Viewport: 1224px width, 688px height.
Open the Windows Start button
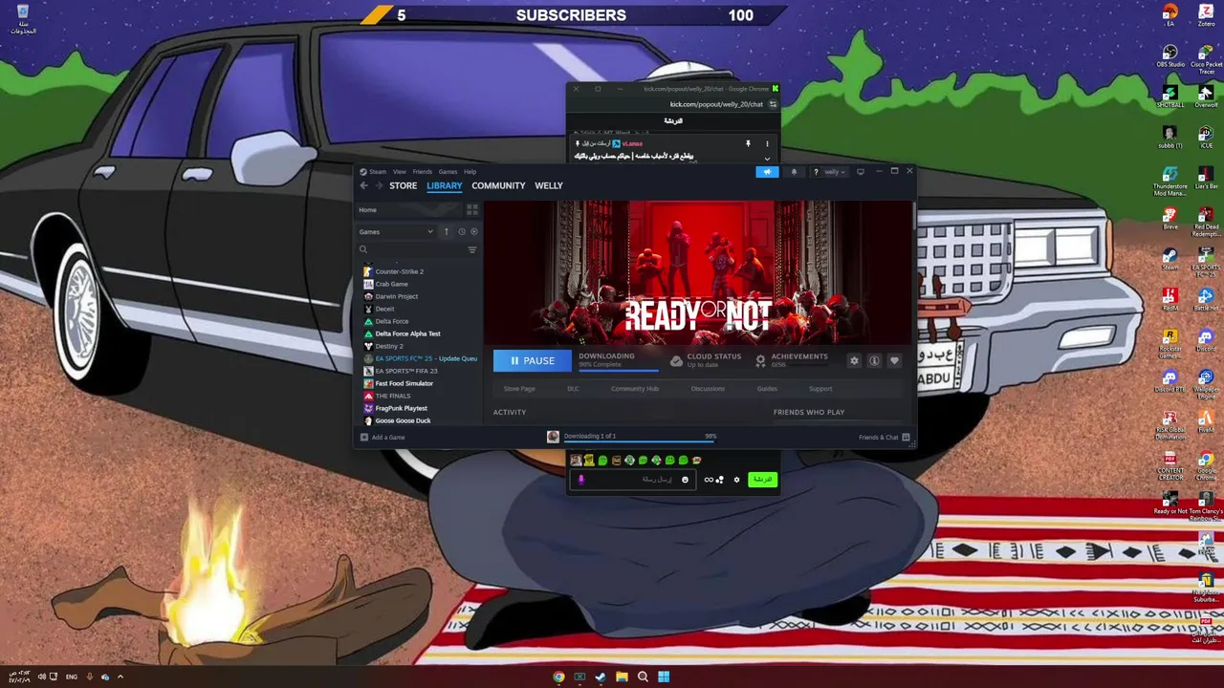pos(664,677)
